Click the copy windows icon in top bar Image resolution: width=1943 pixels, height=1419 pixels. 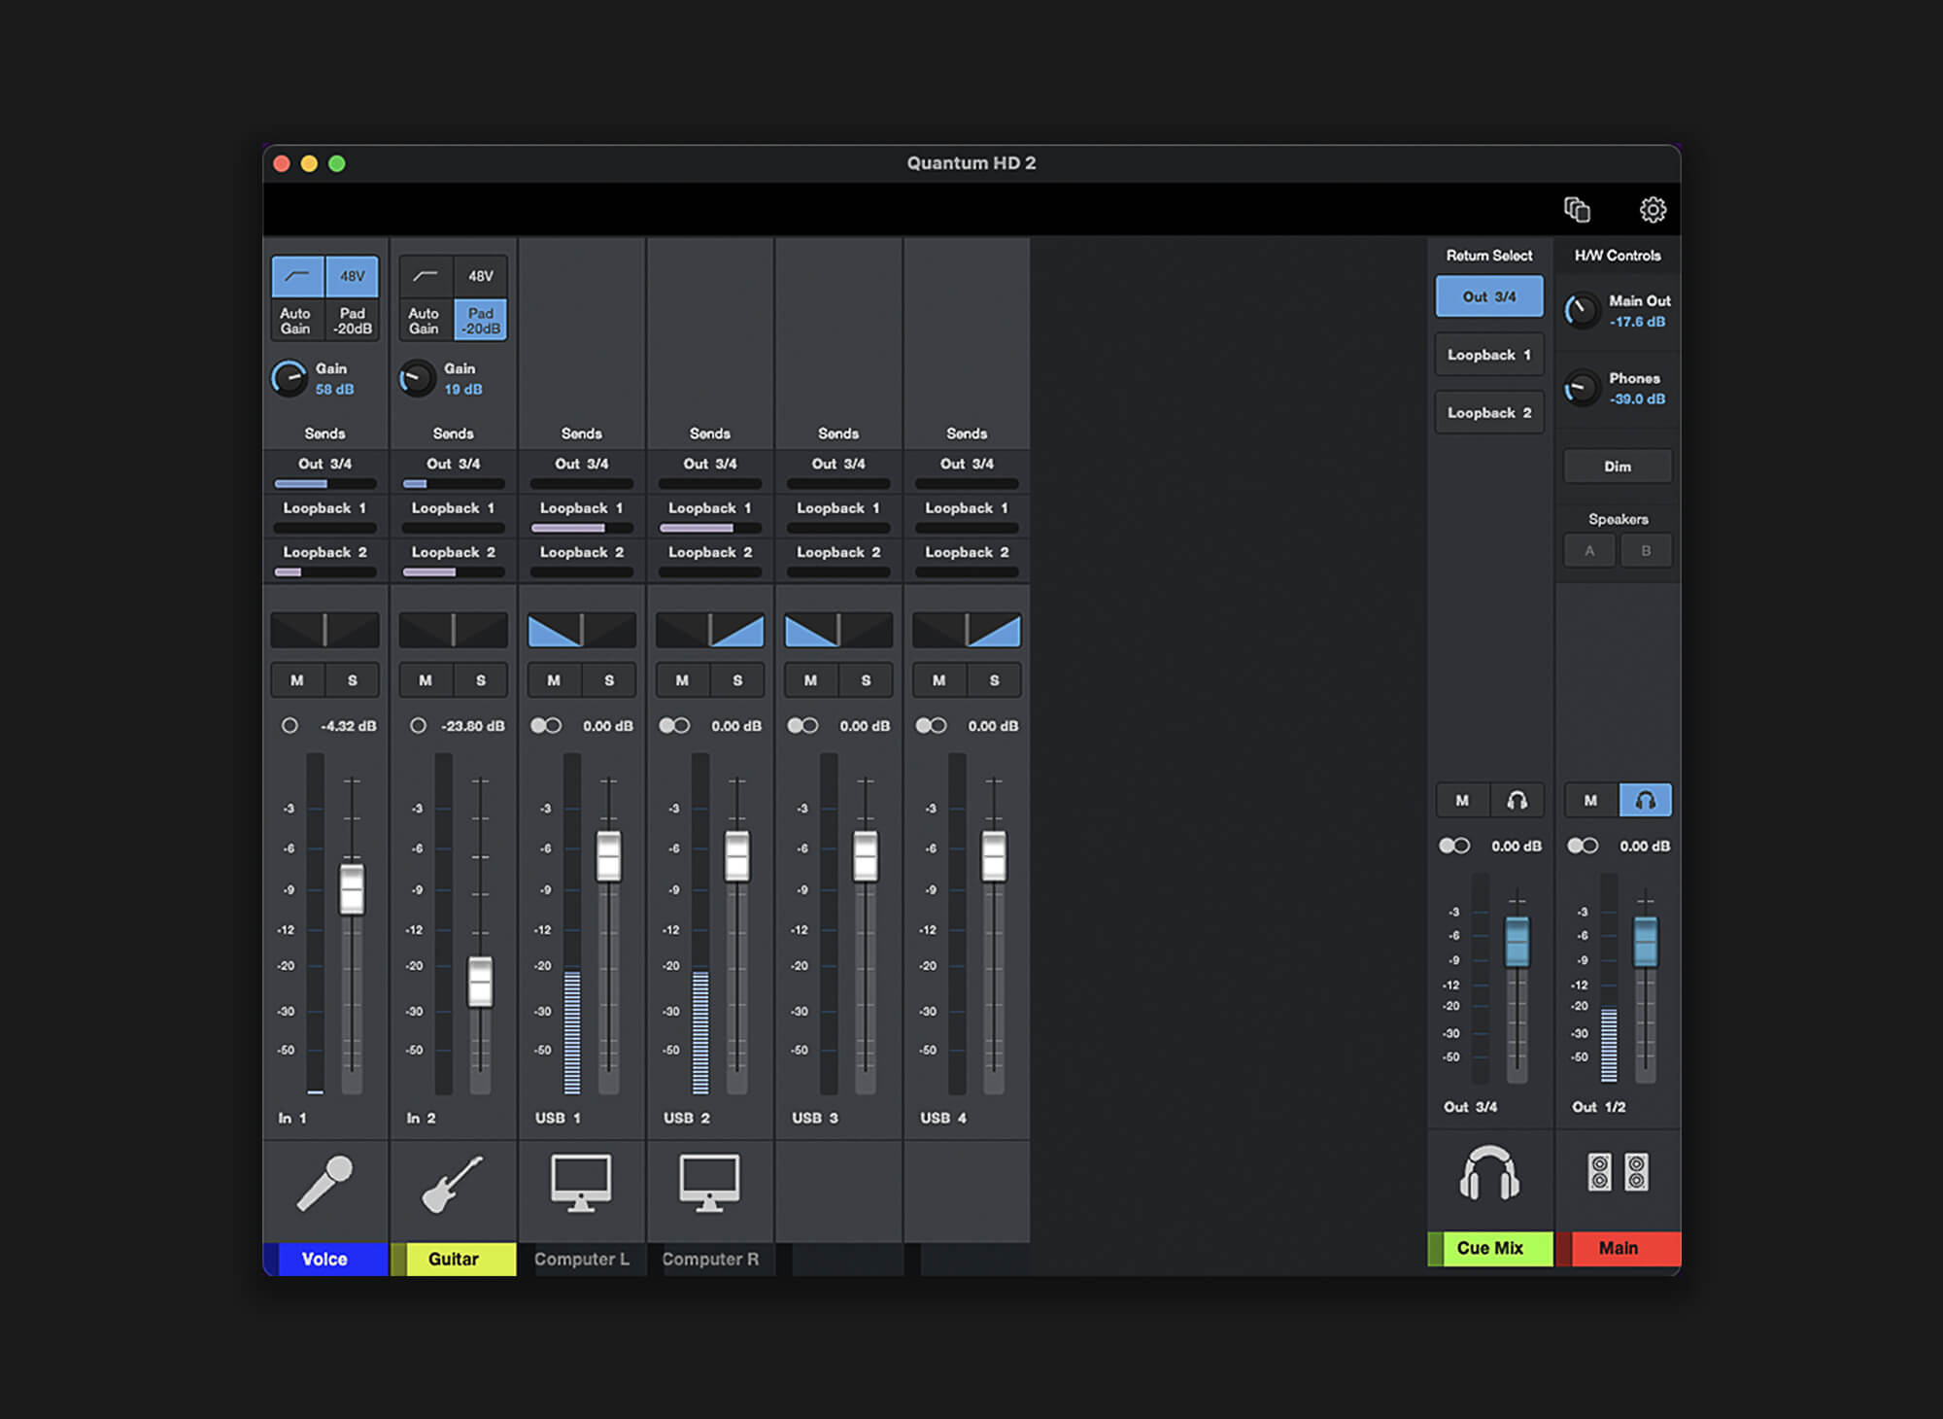point(1577,210)
